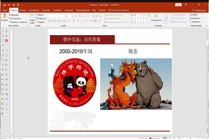Image resolution: width=209 pixels, height=139 pixels.
Task: Align text left in paragraph group
Action: (x=84, y=21)
